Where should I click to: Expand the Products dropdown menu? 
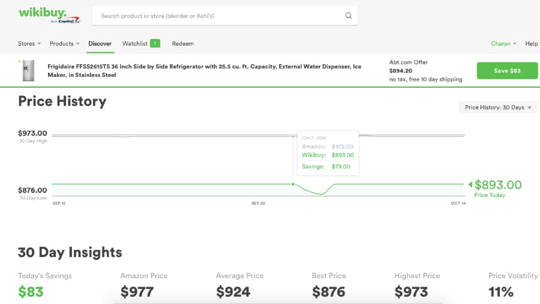tap(64, 44)
